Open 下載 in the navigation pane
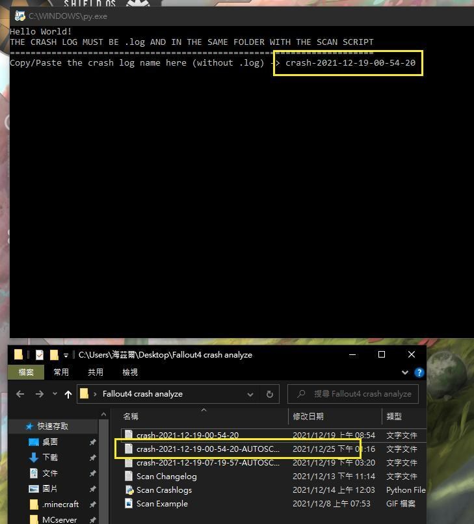474x524 pixels. (x=50, y=457)
